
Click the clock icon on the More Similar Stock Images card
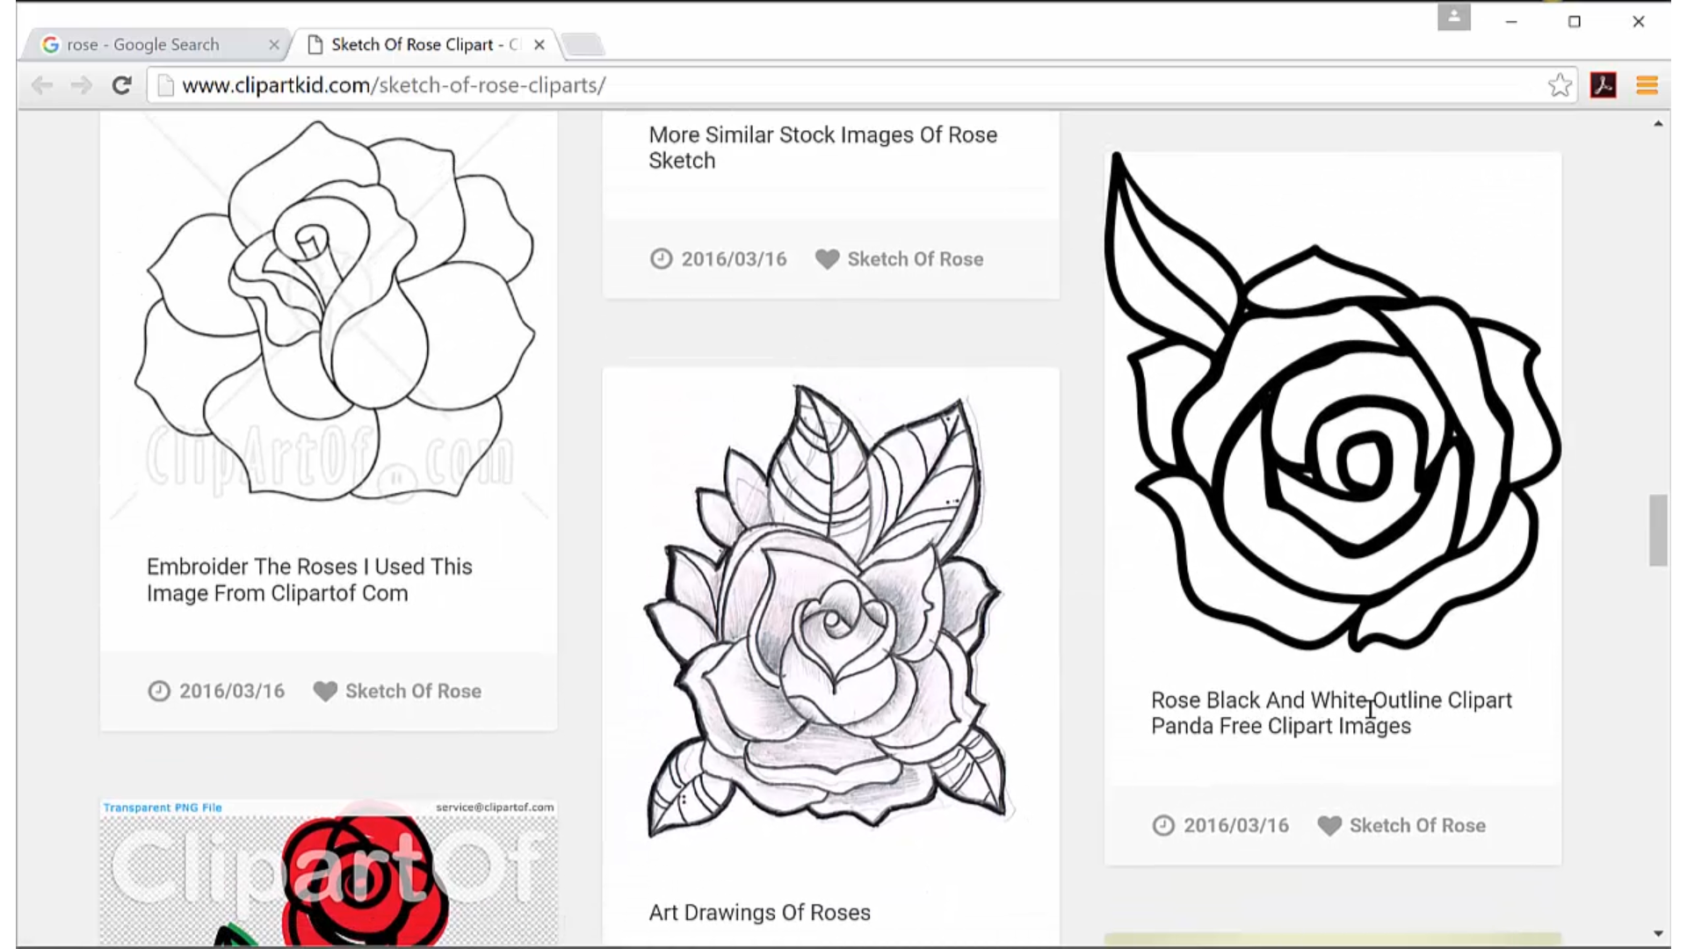661,259
